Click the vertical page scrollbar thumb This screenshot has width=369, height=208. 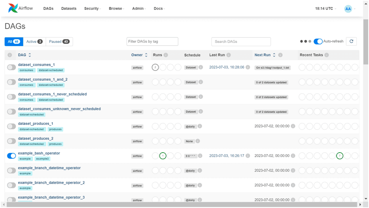tap(365, 42)
